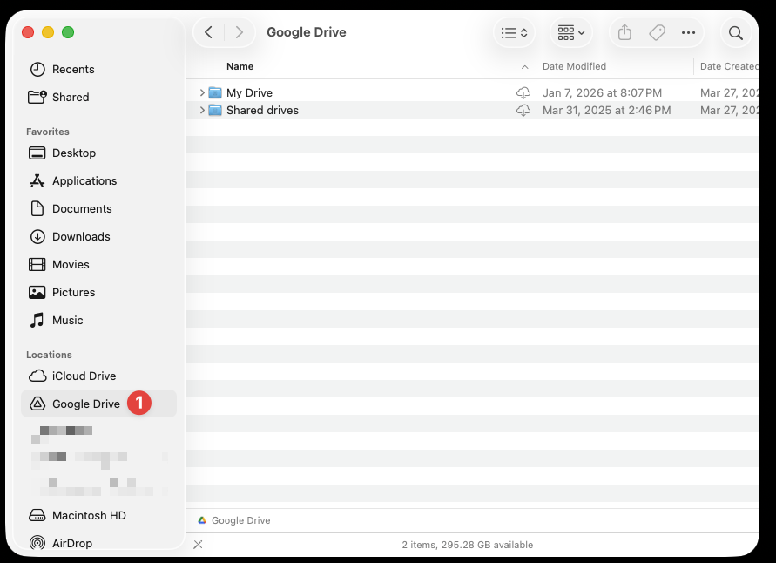Image resolution: width=776 pixels, height=563 pixels.
Task: Go to Macintosh HD location
Action: tap(89, 515)
